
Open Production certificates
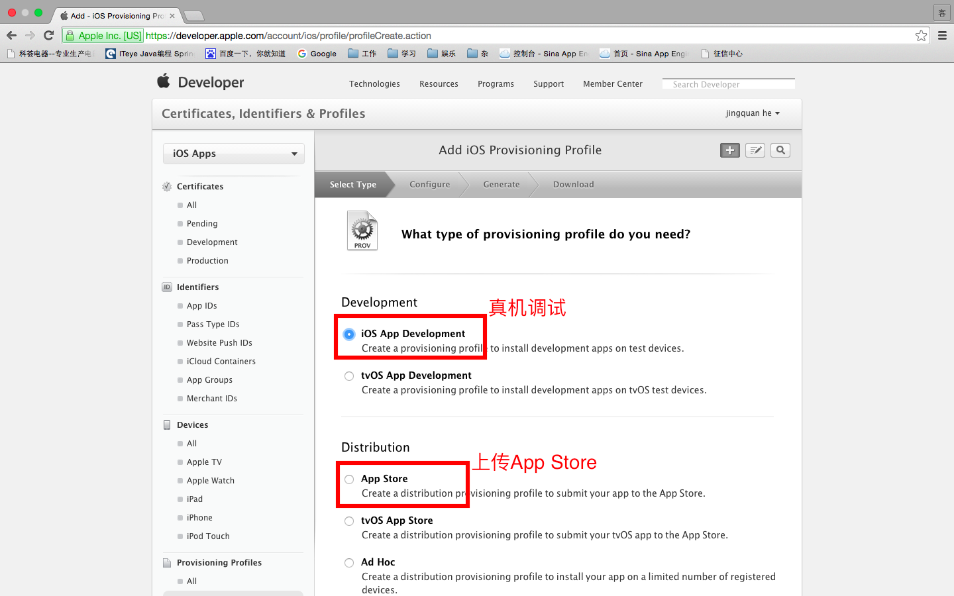coord(207,261)
